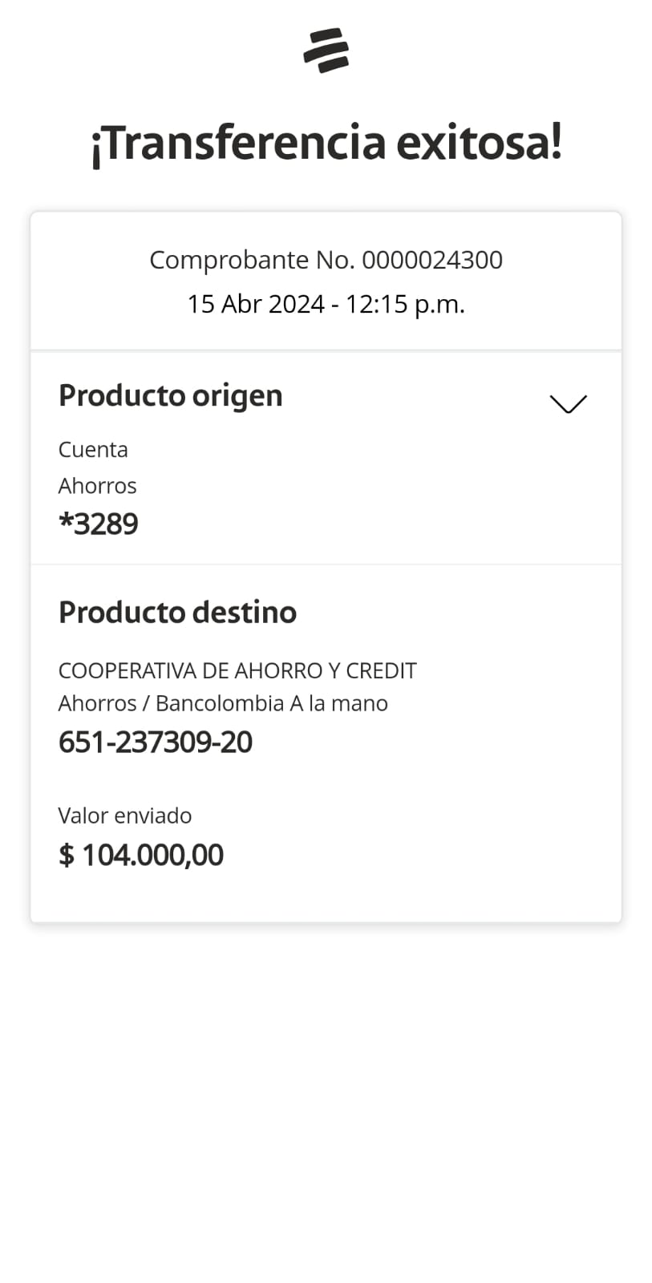Click the Bancolombia logo at the top

click(x=326, y=50)
